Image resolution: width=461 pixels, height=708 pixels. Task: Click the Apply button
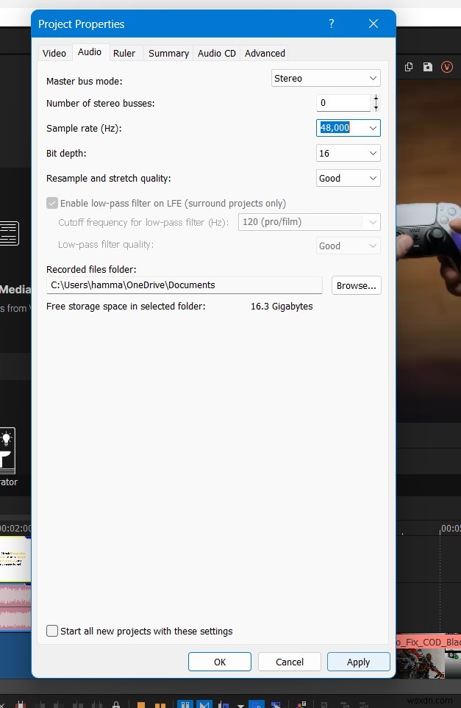(x=359, y=662)
